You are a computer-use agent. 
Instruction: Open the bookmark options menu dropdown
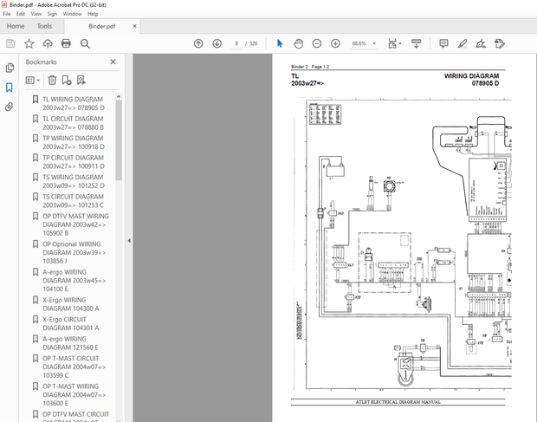33,80
